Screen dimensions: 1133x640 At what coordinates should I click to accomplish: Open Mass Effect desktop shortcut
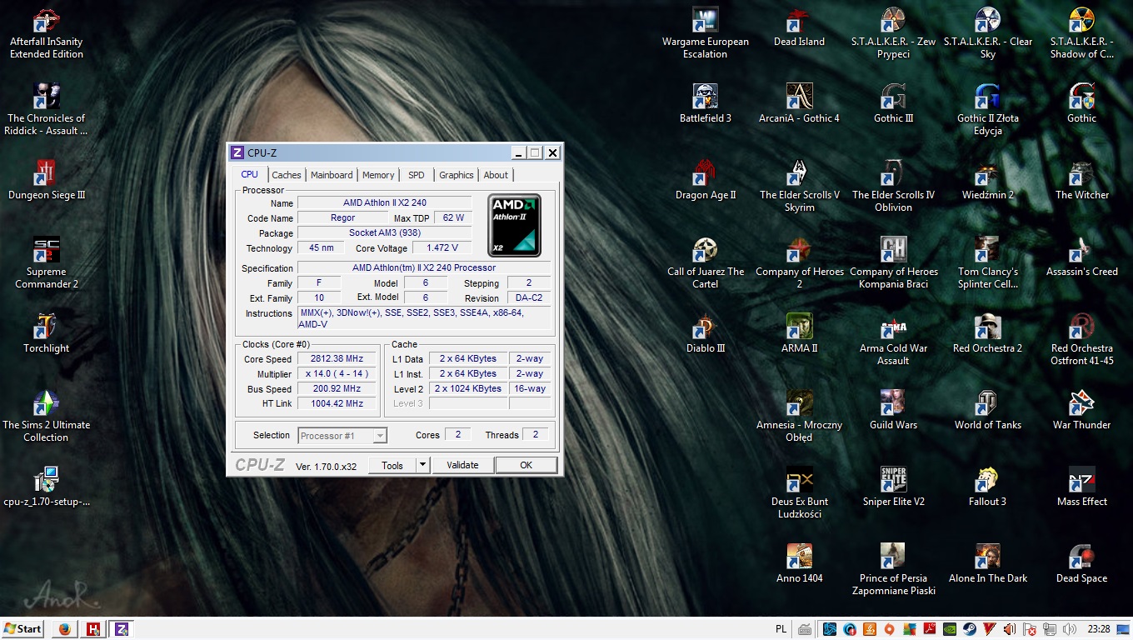pyautogui.click(x=1081, y=487)
